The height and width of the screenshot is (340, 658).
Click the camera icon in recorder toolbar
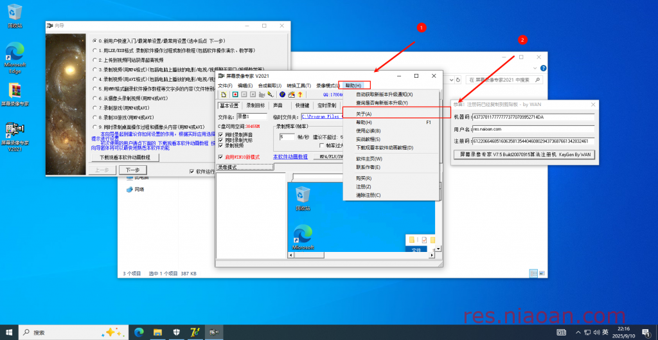(262, 94)
